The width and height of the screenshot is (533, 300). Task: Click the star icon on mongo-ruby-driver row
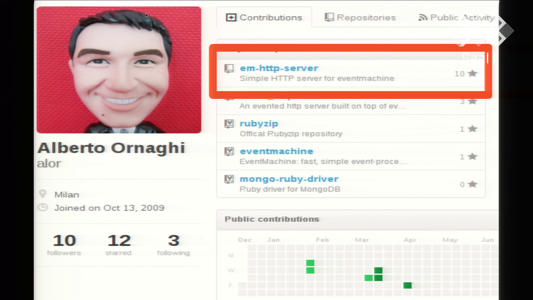click(472, 184)
